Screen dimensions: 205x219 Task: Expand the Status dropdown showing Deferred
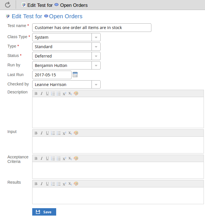click(96, 56)
